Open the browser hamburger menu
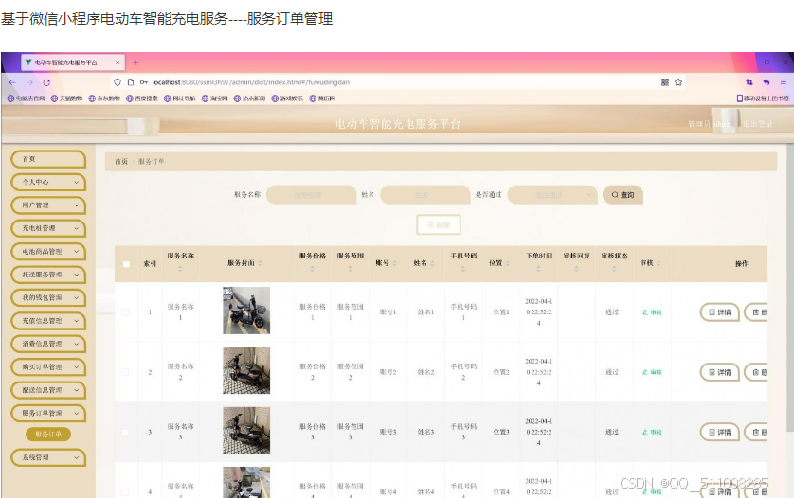 [x=784, y=82]
